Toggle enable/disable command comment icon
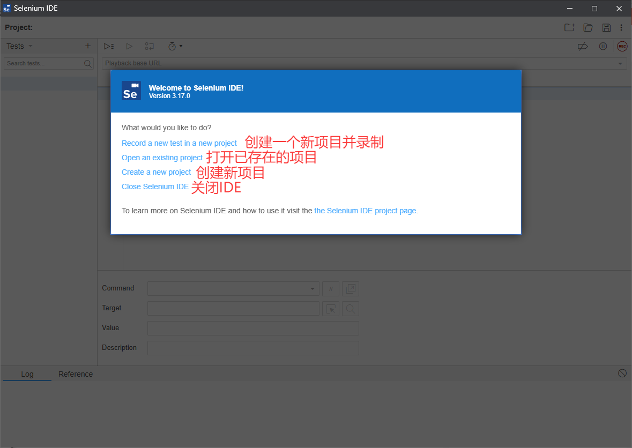The height and width of the screenshot is (448, 632). [x=331, y=288]
